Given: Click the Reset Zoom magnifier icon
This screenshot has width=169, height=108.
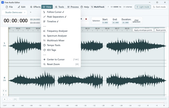Looking at the screenshot, I should pyautogui.click(x=44, y=64).
